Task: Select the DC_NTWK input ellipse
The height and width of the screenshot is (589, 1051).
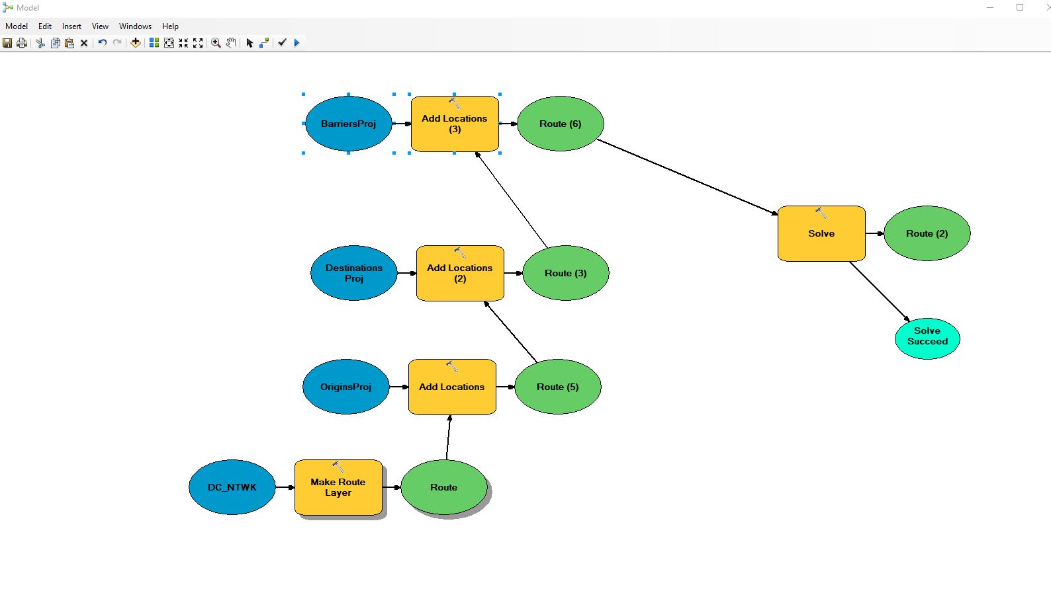Action: 232,487
